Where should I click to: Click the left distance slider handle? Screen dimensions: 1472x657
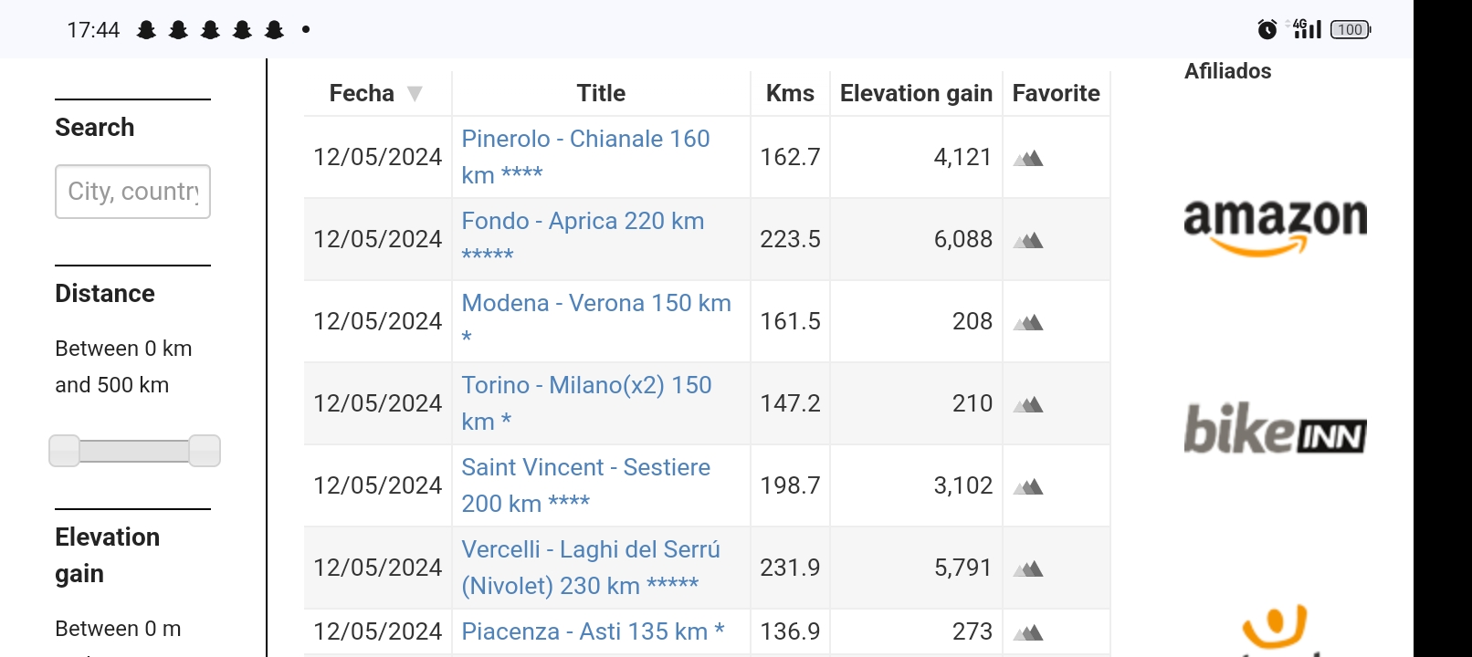pos(64,451)
